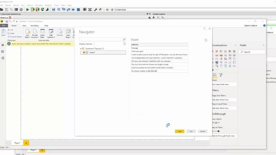Click the preview options icon above Sheet1 table
The height and width of the screenshot is (155, 276).
[206, 40]
